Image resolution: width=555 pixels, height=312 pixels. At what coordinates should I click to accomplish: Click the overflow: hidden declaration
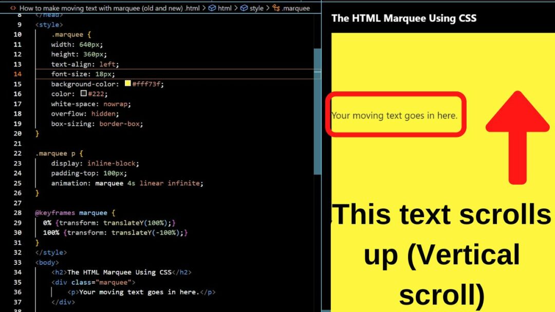[x=85, y=114]
